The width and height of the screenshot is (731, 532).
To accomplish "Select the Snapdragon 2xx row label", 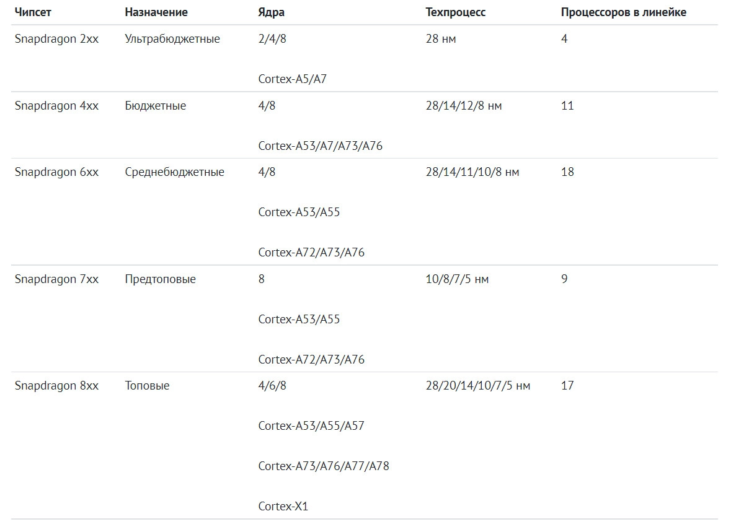I will pyautogui.click(x=56, y=39).
